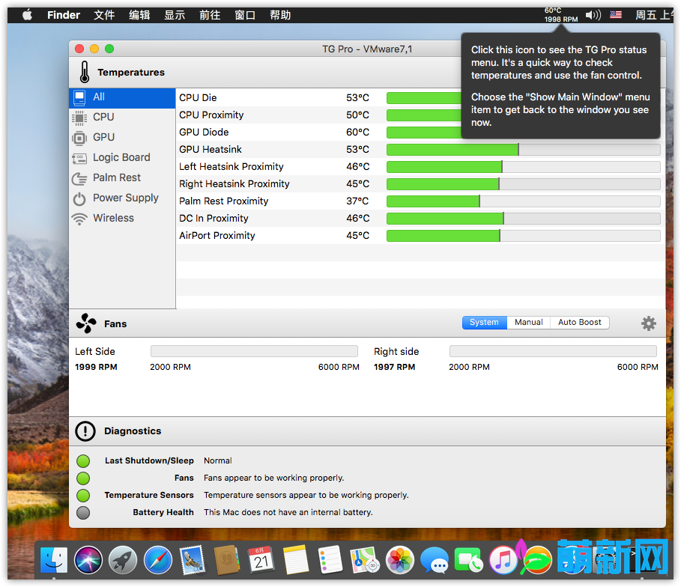Open Maps app in the Dock
Screen dimensions: 681x587
pyautogui.click(x=366, y=560)
